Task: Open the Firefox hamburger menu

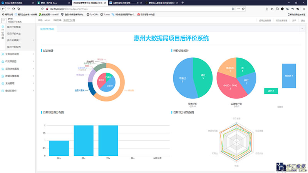Action: (304, 9)
